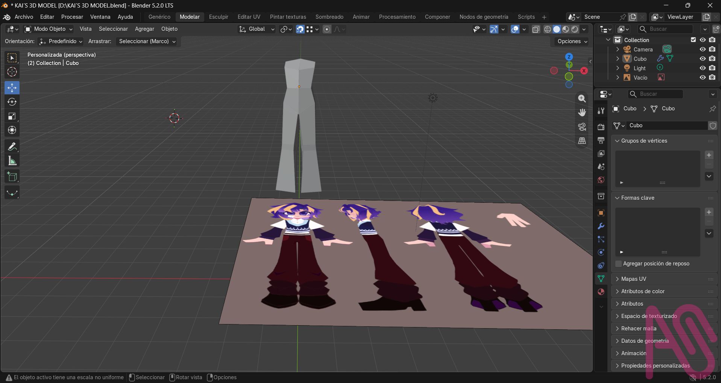The width and height of the screenshot is (721, 383).
Task: Switch to wireframe viewport shading
Action: coord(548,29)
